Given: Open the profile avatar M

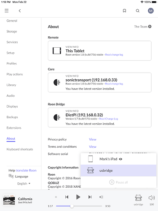Looking at the screenshot, I should coord(150,11).
